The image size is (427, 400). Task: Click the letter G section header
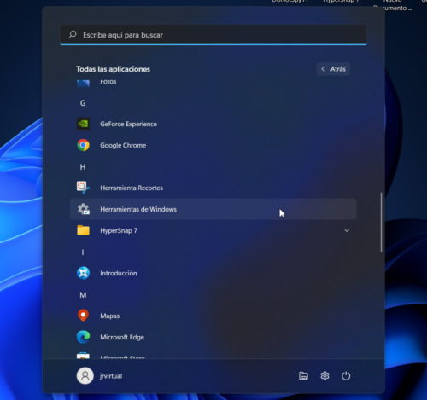(83, 103)
